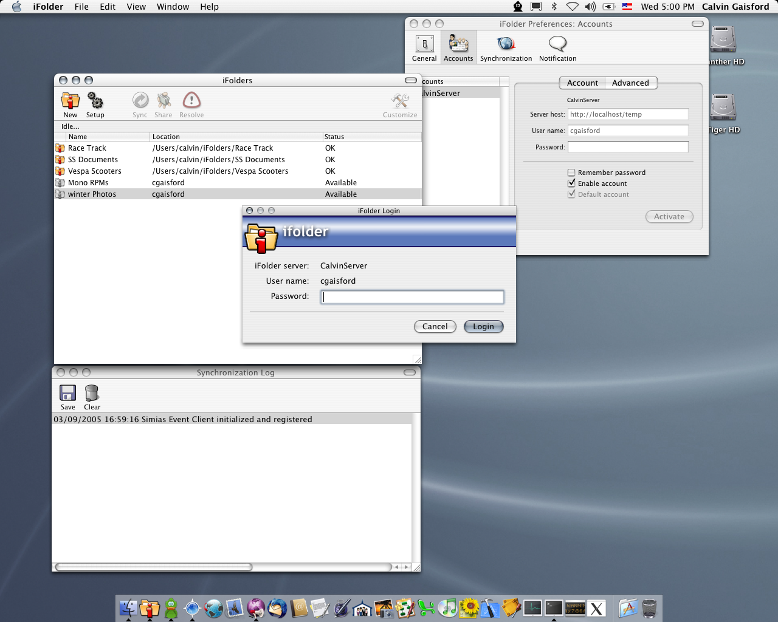Open Setup in iFolders toolbar
The image size is (778, 622).
tap(95, 104)
